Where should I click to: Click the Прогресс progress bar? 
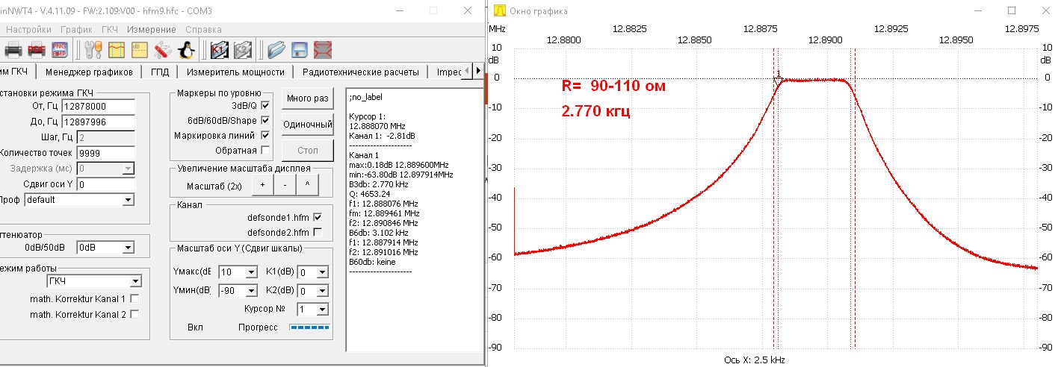click(309, 327)
